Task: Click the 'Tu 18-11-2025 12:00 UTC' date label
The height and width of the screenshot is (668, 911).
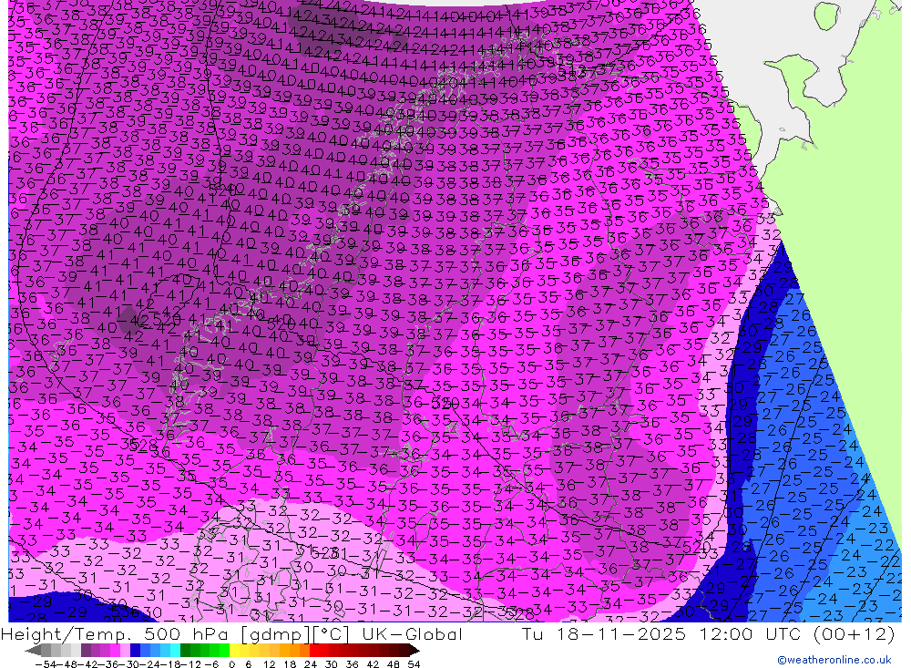Action: pyautogui.click(x=662, y=633)
